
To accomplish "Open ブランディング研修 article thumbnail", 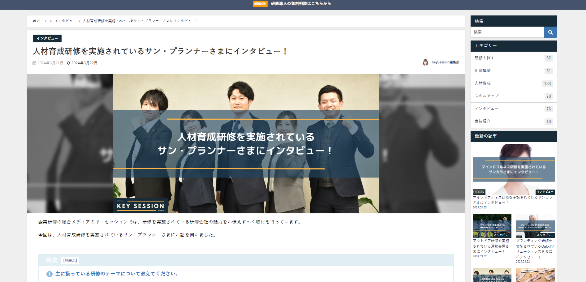I will pos(535,226).
